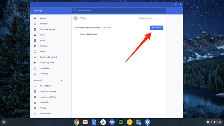Open Gmail from the shelf

[x=85, y=122]
